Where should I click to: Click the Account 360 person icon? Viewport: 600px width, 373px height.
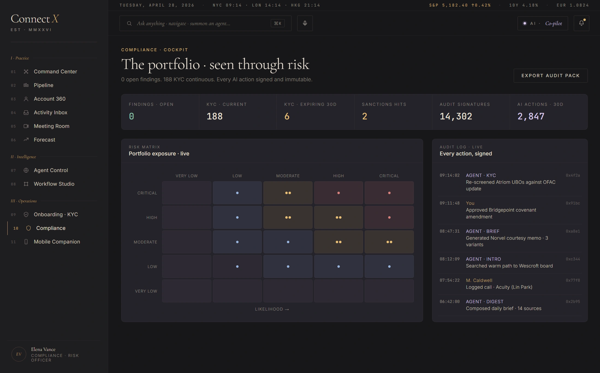coord(26,99)
